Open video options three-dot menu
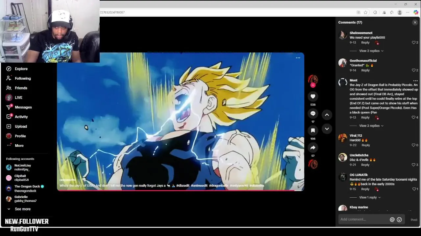 [298, 58]
